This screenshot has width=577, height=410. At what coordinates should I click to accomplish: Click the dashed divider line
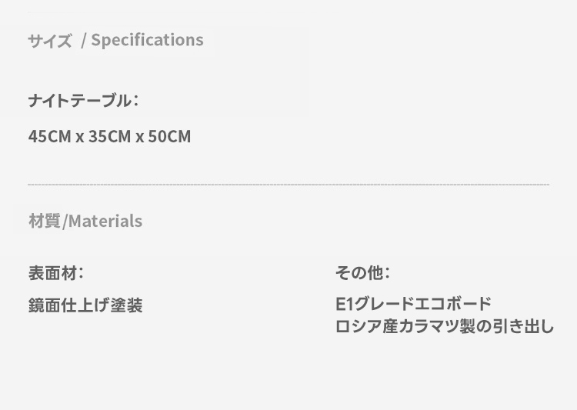288,185
